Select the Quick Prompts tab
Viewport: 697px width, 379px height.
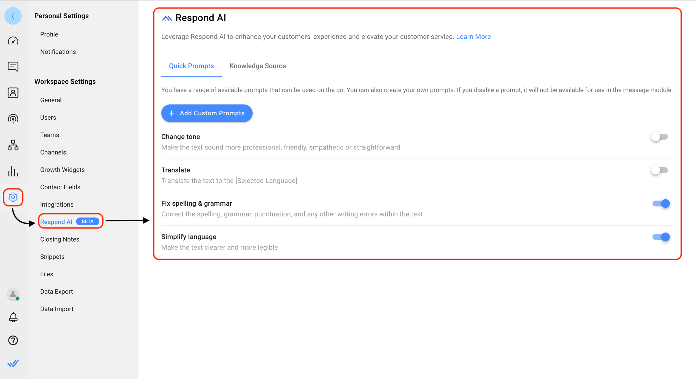191,66
